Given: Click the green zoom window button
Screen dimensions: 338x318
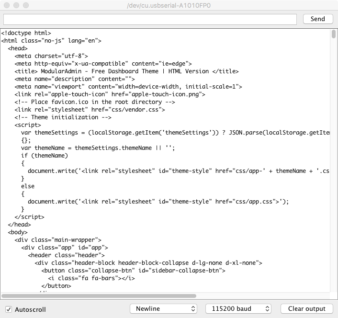Looking at the screenshot, I should [x=26, y=5].
